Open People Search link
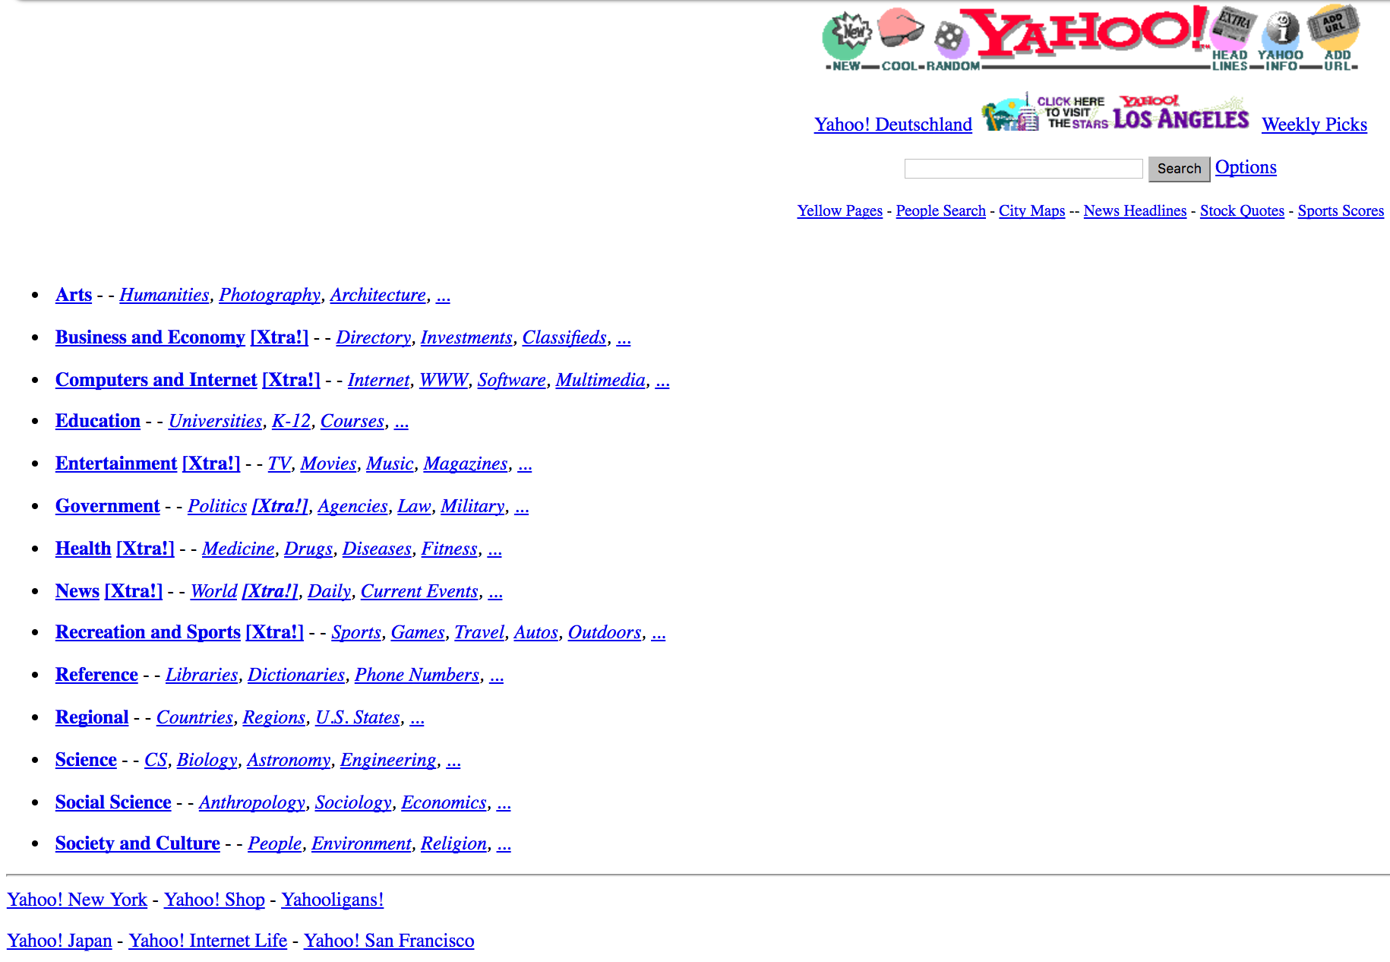 (x=940, y=210)
